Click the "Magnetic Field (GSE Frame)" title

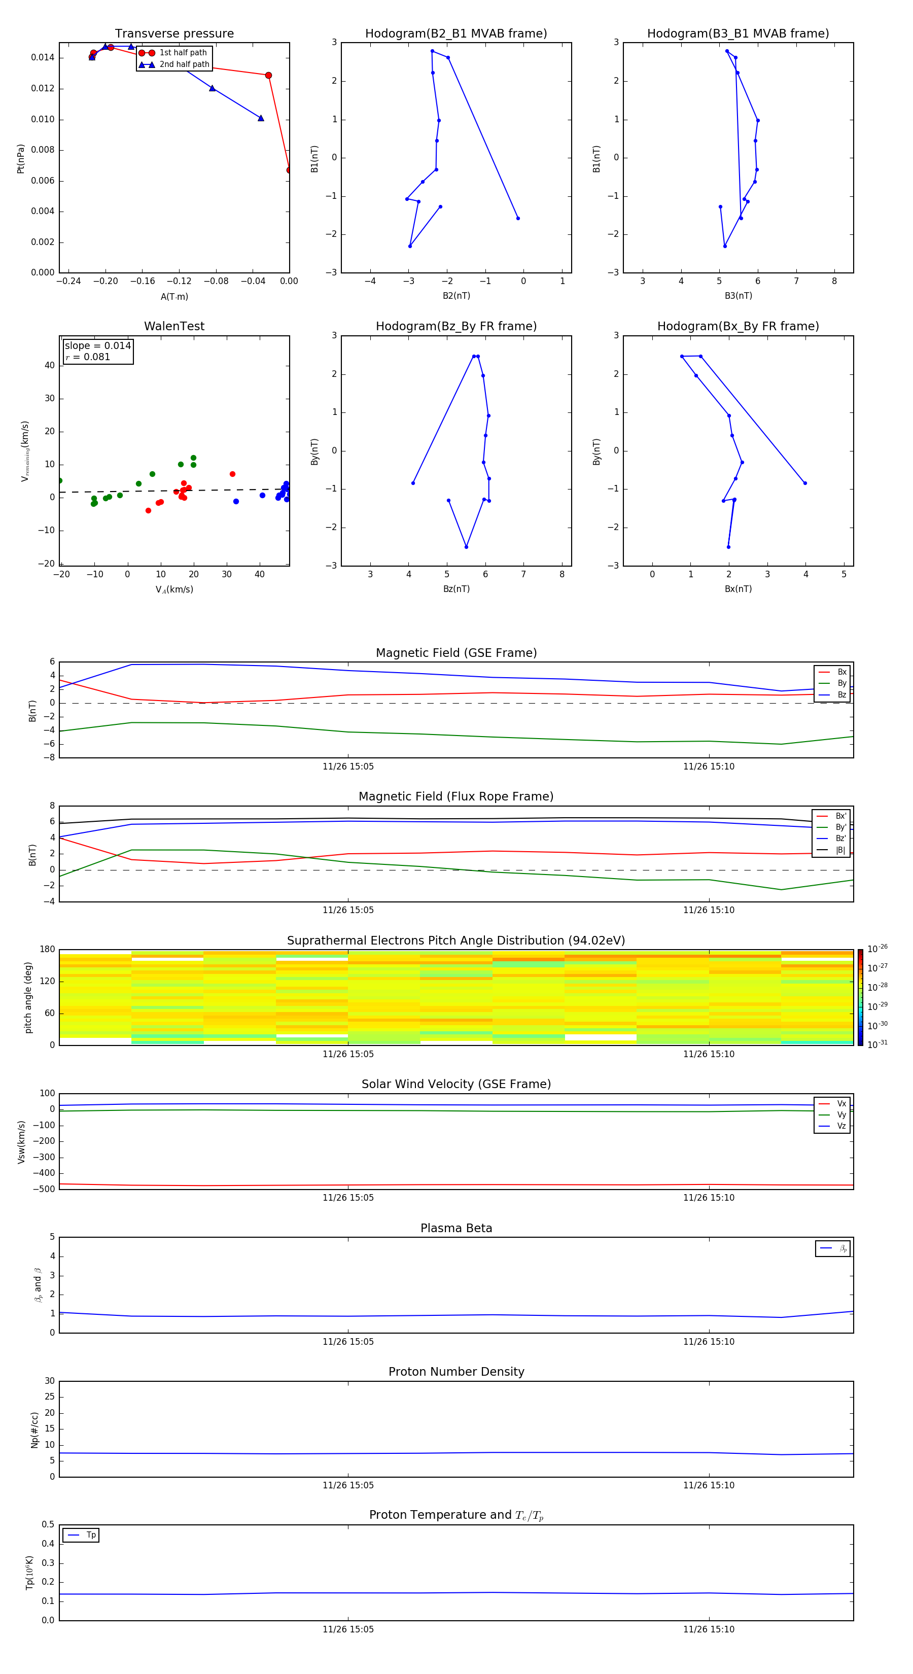[x=456, y=653]
